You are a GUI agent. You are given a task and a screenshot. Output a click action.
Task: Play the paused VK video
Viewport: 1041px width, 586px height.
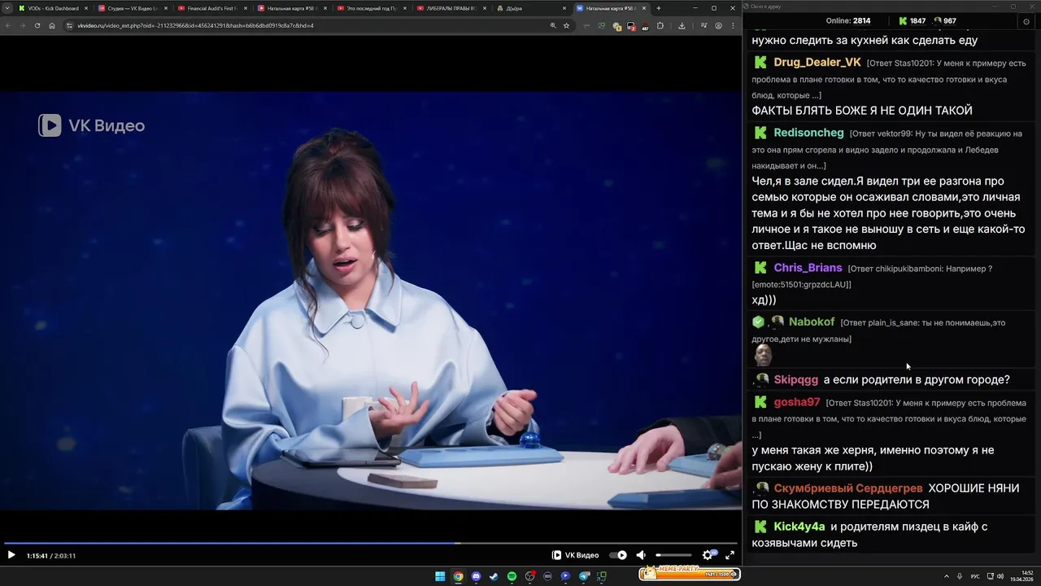tap(11, 555)
